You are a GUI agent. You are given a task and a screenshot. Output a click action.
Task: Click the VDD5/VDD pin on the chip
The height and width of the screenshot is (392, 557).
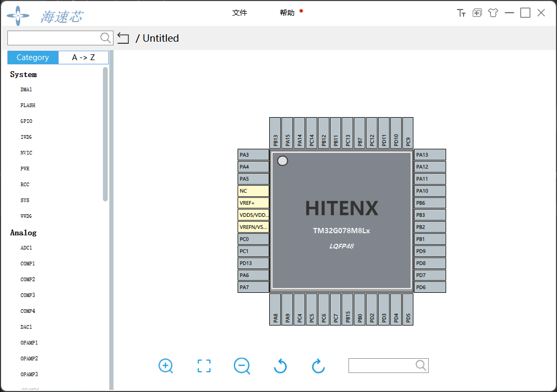click(253, 215)
